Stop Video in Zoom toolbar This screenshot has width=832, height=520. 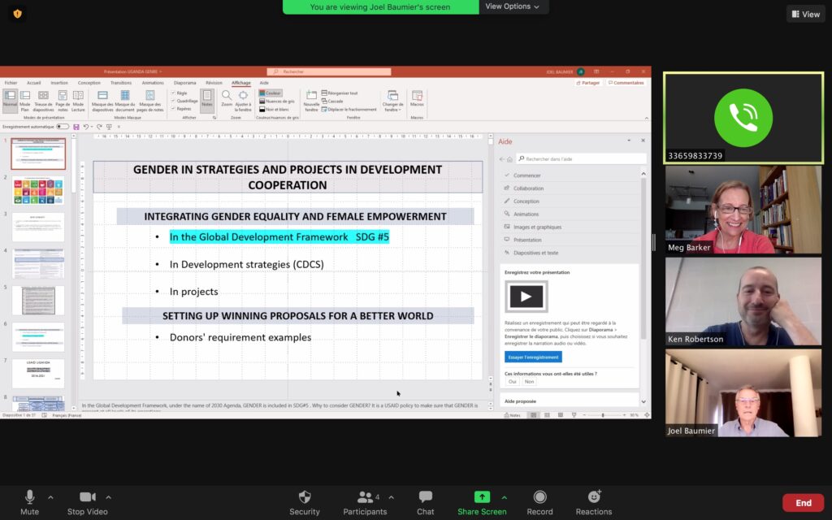[x=88, y=502]
